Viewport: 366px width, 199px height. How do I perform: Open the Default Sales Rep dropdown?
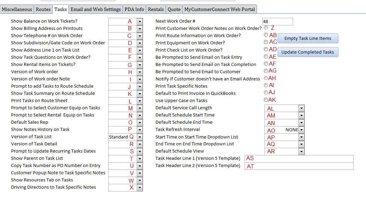tap(140, 123)
